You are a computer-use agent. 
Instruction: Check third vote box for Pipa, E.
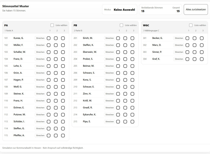pos(132,121)
